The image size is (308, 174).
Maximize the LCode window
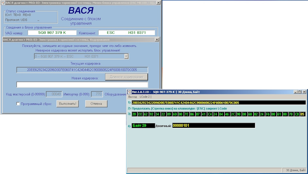[x=300, y=92]
